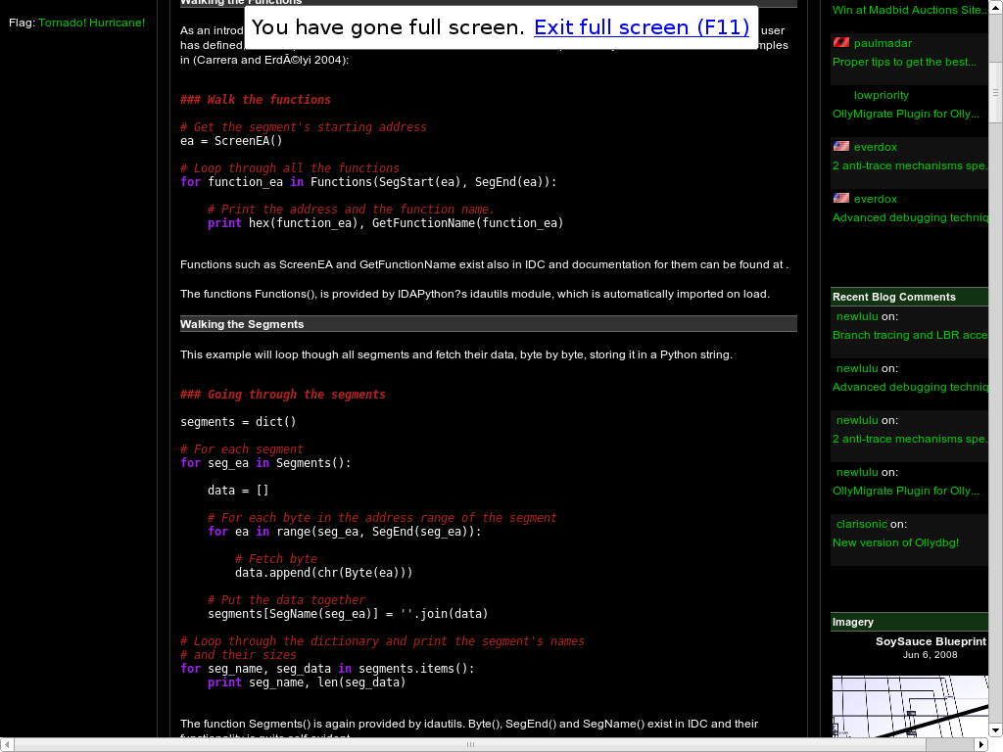Click code comment '### Walk the functions'
The image size is (1003, 752).
(256, 99)
